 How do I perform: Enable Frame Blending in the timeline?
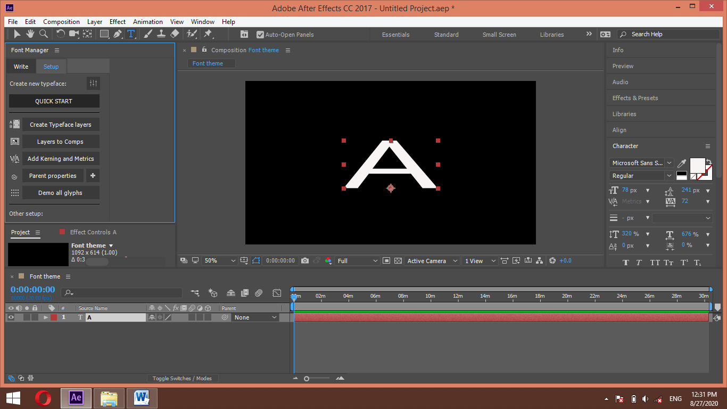[x=245, y=293]
